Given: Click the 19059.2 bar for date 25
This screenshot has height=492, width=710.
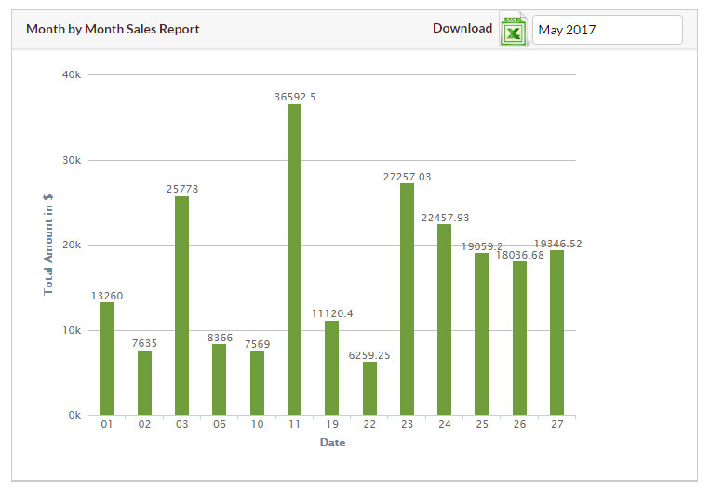Looking at the screenshot, I should [x=481, y=334].
